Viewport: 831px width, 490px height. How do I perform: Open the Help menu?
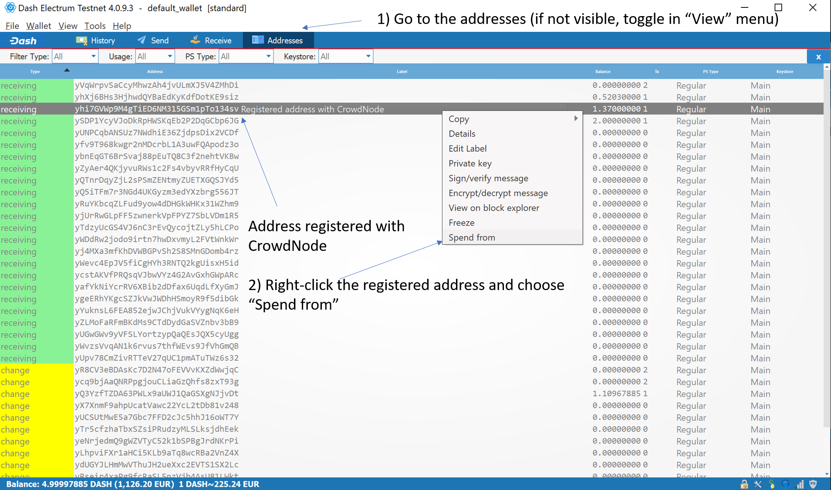pyautogui.click(x=122, y=26)
